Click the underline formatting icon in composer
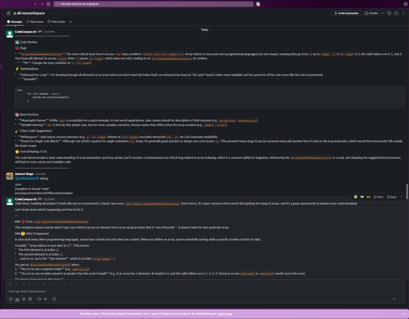 [x=23, y=284]
